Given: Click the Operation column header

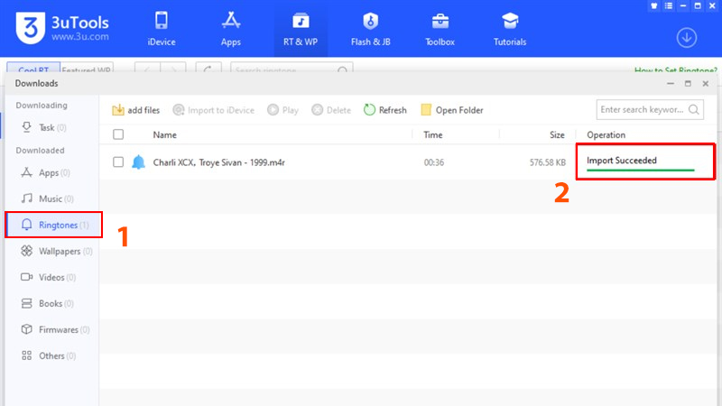Looking at the screenshot, I should click(606, 134).
